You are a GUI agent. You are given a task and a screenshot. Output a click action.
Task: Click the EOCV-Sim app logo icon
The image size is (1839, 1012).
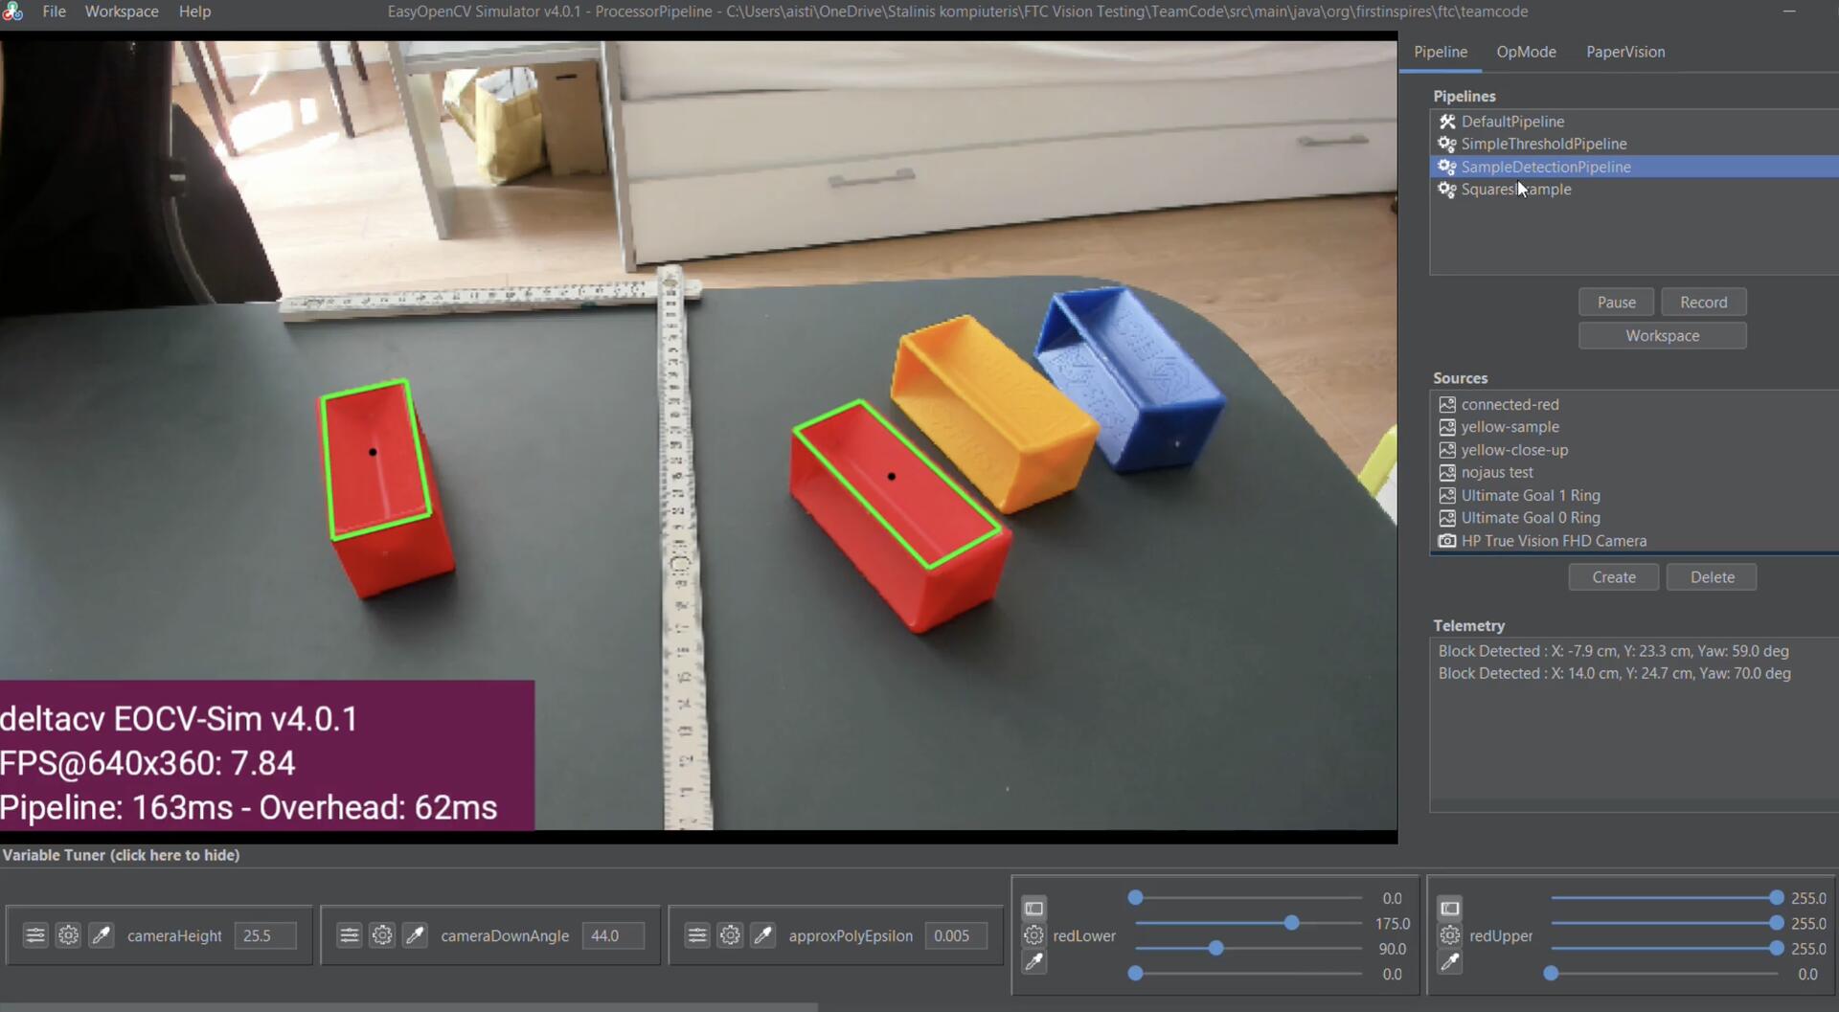[x=12, y=12]
